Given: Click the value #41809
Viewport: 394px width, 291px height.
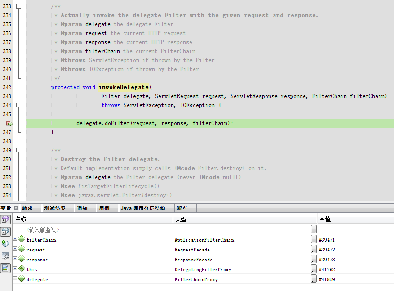Looking at the screenshot, I should 327,279.
